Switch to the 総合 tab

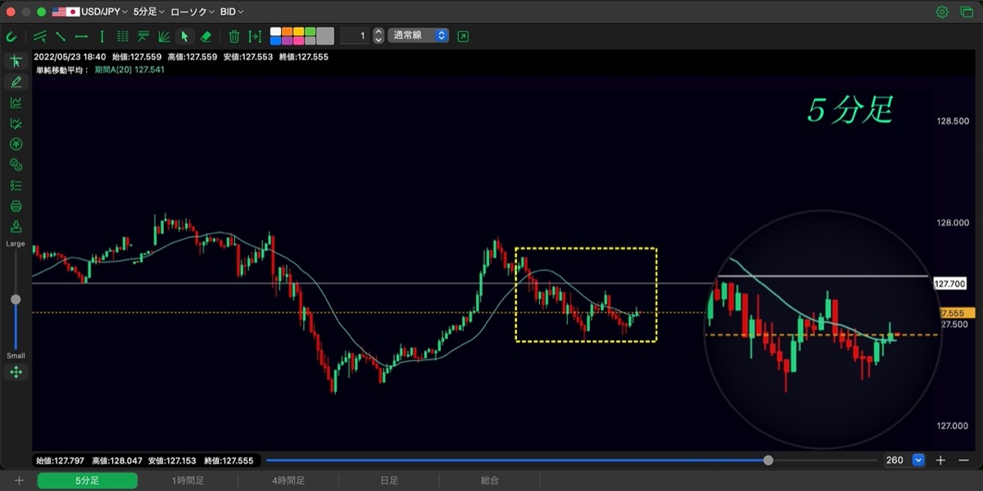490,480
